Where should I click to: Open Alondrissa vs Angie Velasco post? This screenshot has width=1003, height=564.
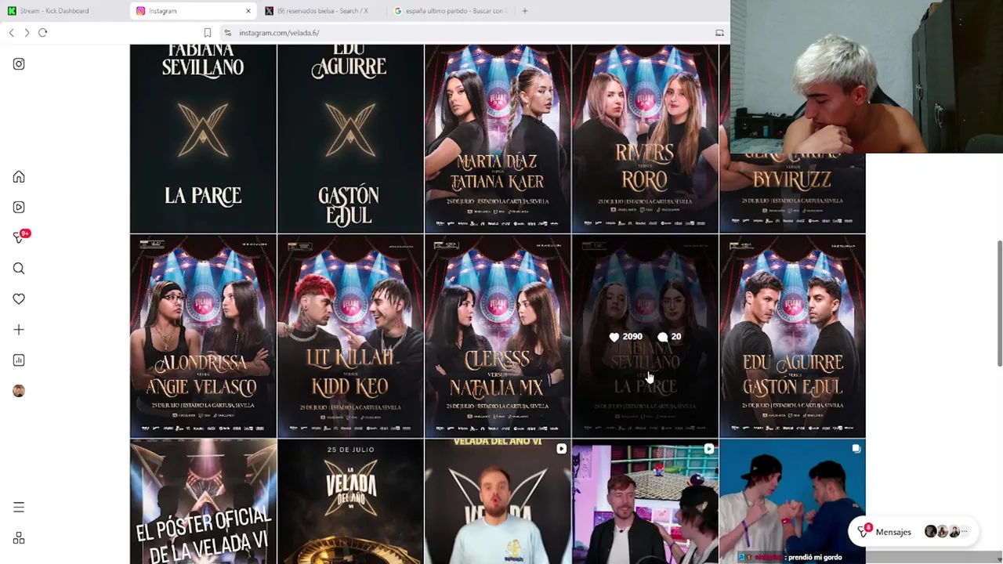(x=203, y=336)
